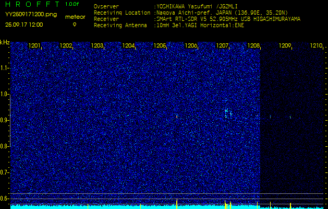The height and width of the screenshot is (209, 328).
Task: Click the Ovserver field label
Action: 106,6
